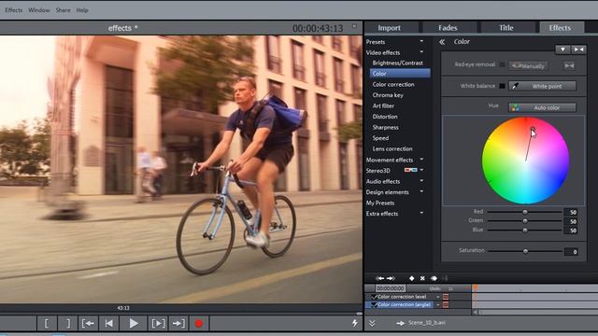Select Color correction in the effects list

click(393, 85)
